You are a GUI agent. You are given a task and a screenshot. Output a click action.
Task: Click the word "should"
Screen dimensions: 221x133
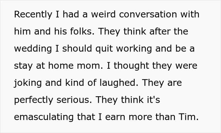pyautogui.click(x=77, y=48)
